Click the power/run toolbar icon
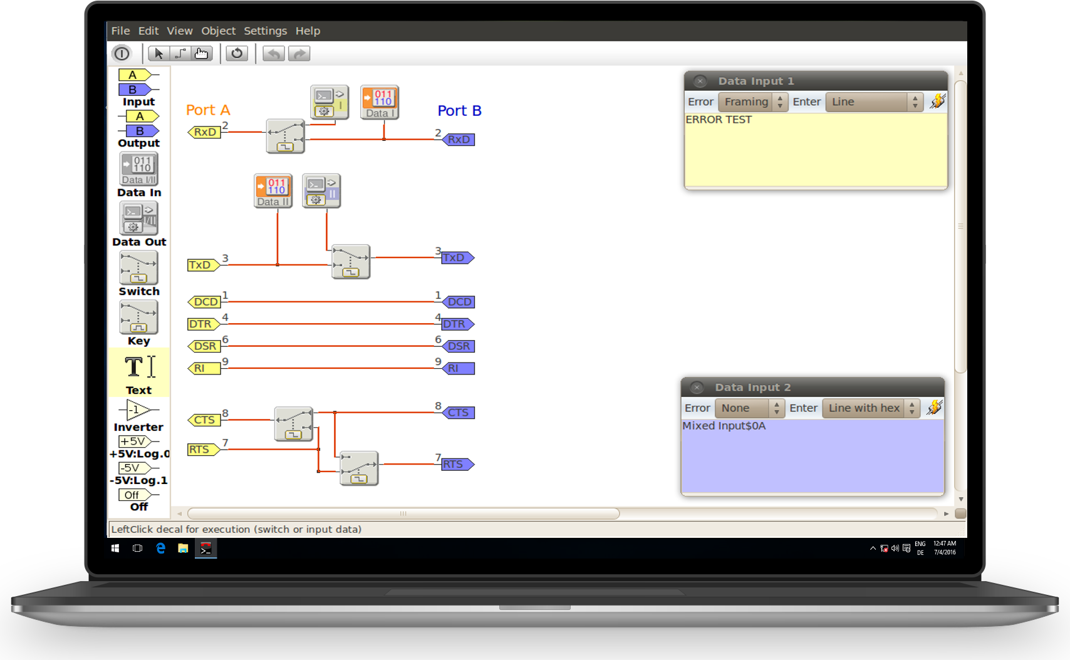Viewport: 1070px width, 660px height. 122,54
